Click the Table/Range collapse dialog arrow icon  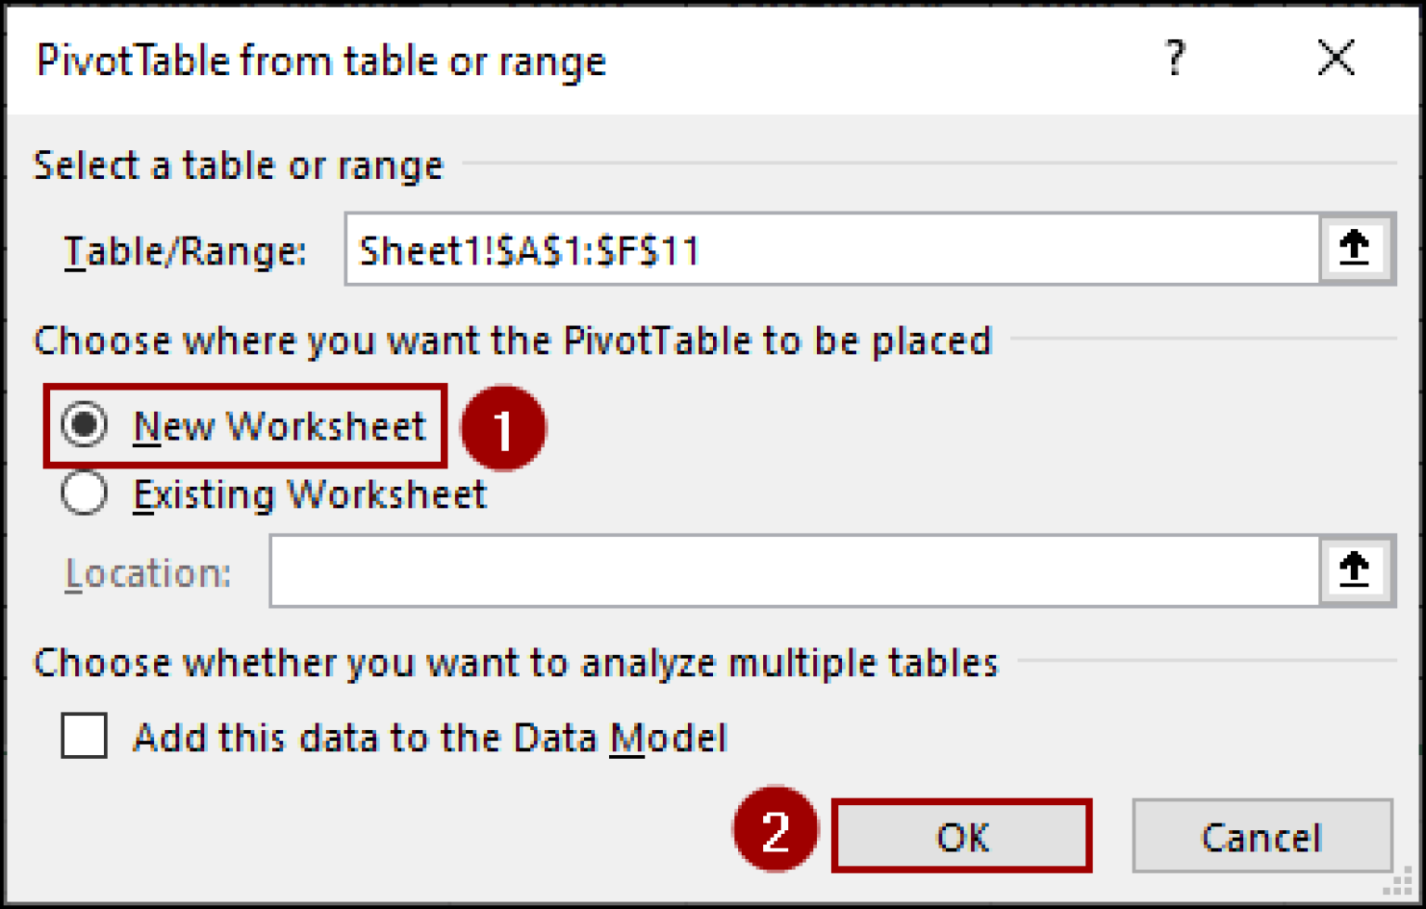click(1355, 249)
